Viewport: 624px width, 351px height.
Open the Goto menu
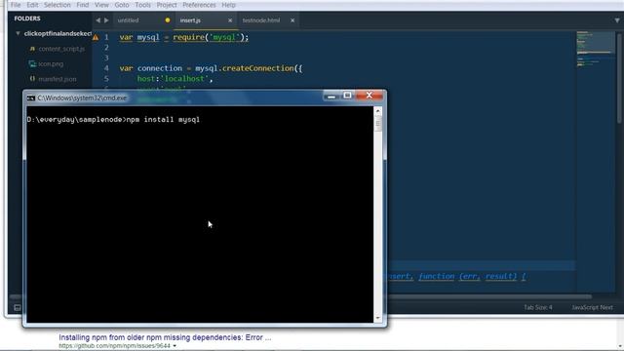[x=121, y=5]
